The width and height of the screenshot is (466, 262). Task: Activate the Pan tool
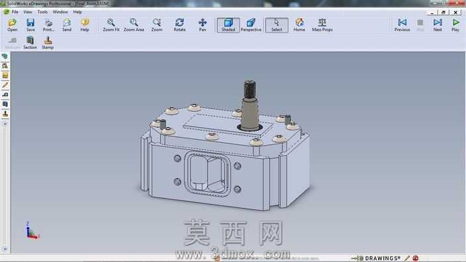(x=203, y=25)
